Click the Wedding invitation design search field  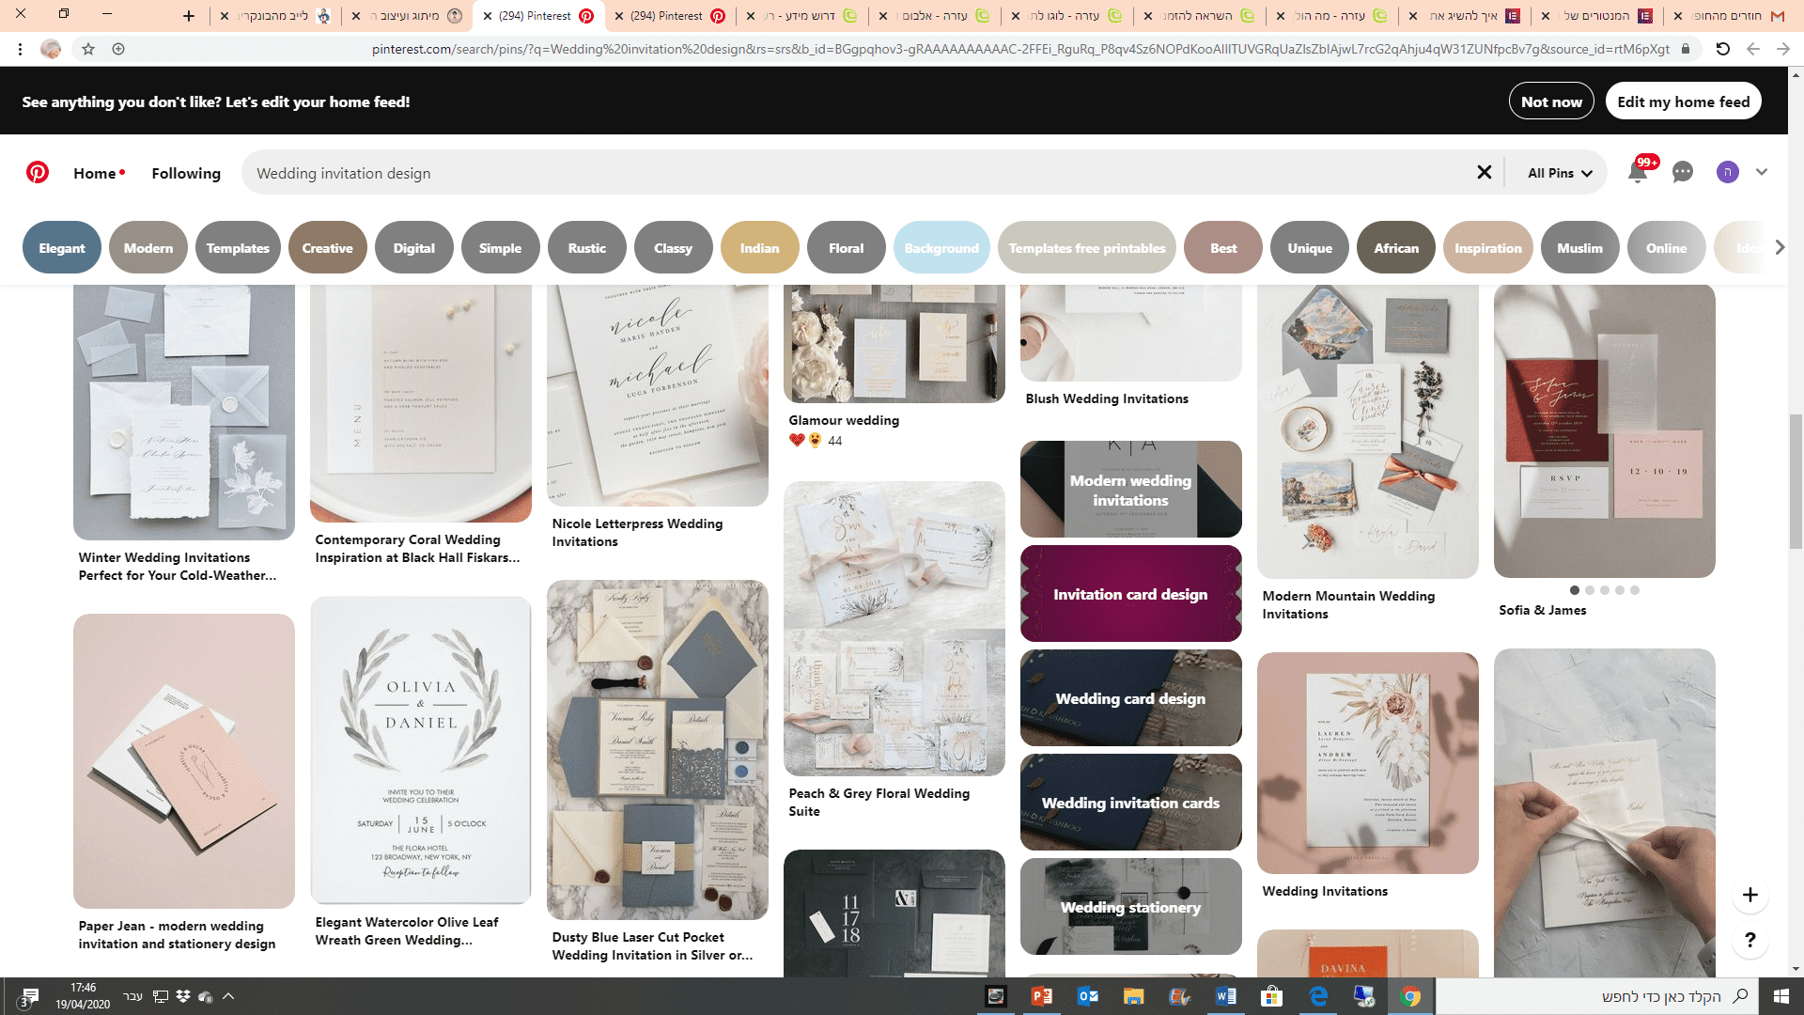846,173
